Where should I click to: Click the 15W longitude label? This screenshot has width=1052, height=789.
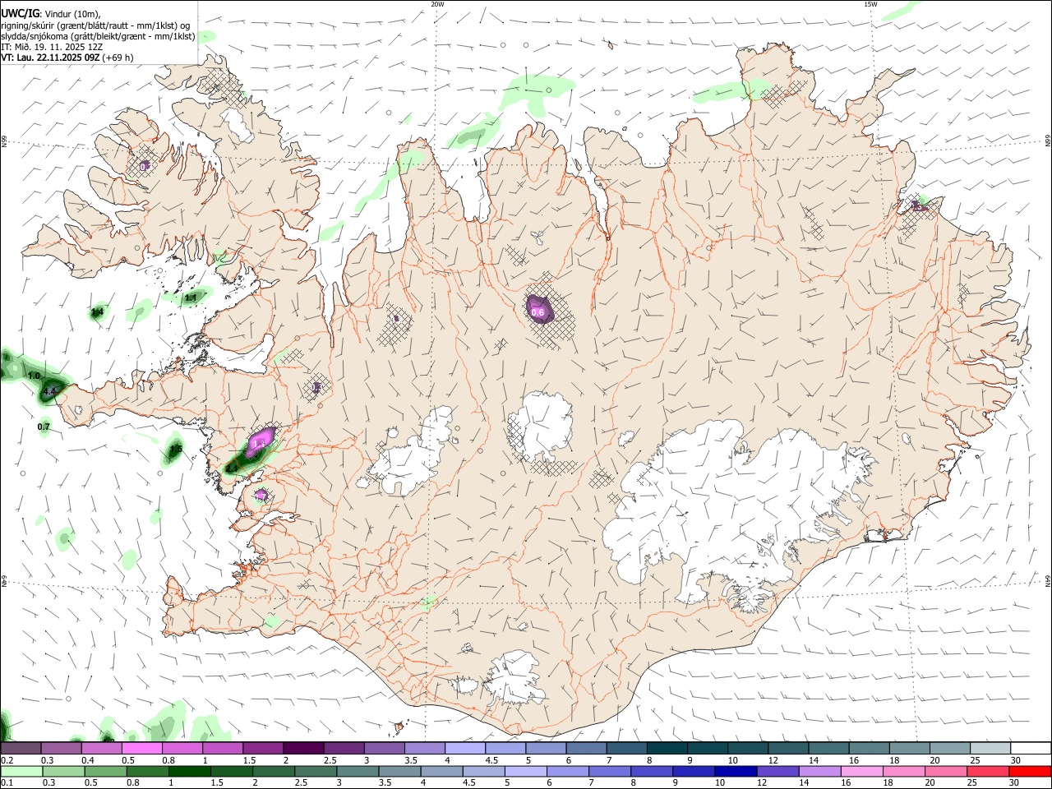[870, 4]
